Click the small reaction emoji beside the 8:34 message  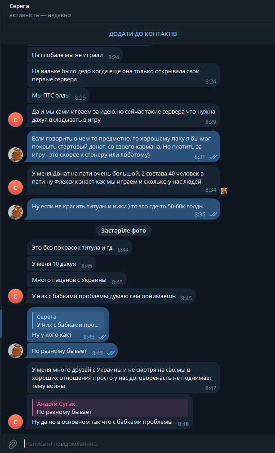(x=223, y=191)
